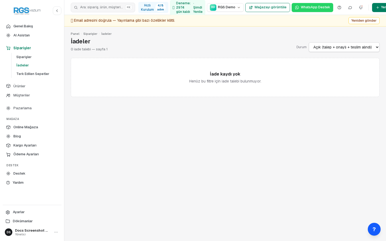Open Müşteriler in the sidebar

tap(32, 95)
